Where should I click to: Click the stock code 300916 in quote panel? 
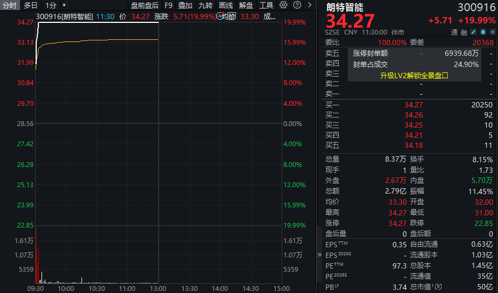click(x=476, y=7)
